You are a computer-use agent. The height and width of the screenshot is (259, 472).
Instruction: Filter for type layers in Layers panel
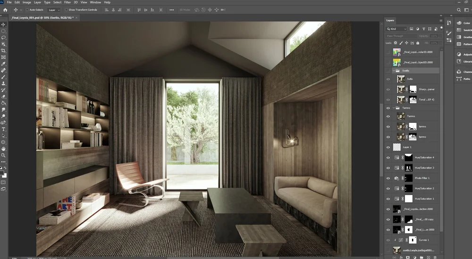pos(423,29)
